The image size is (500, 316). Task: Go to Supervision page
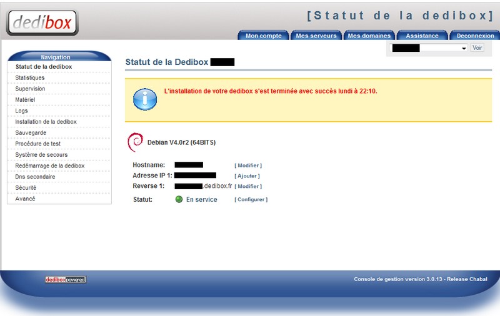click(x=30, y=89)
